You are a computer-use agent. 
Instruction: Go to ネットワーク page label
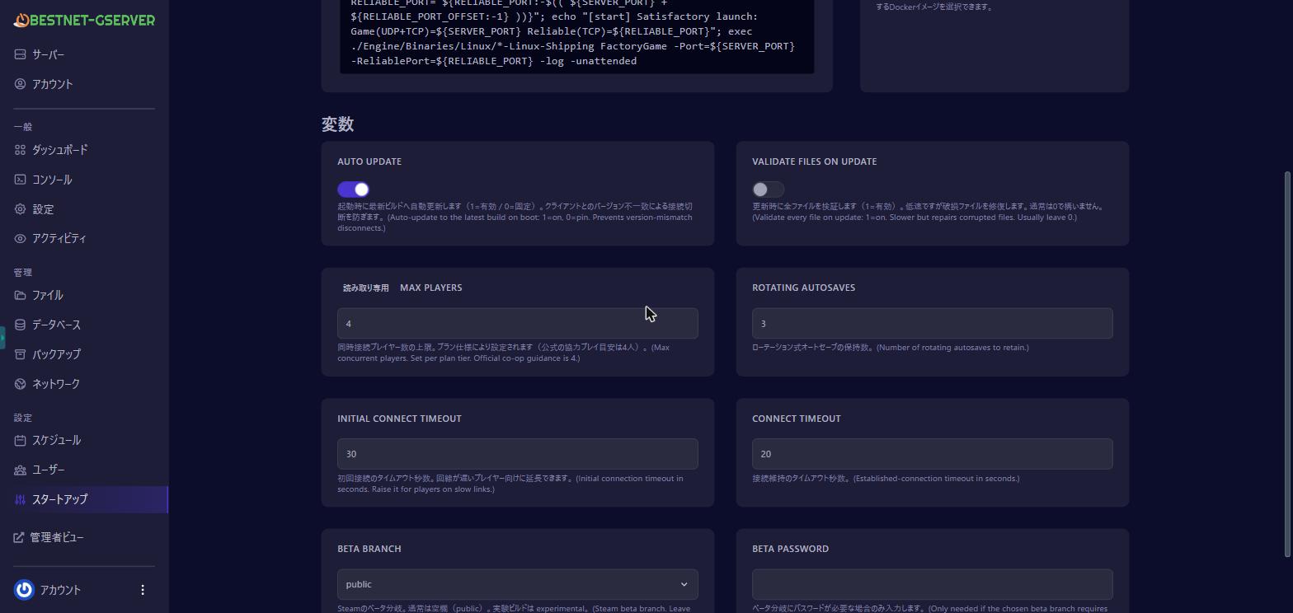pyautogui.click(x=56, y=384)
